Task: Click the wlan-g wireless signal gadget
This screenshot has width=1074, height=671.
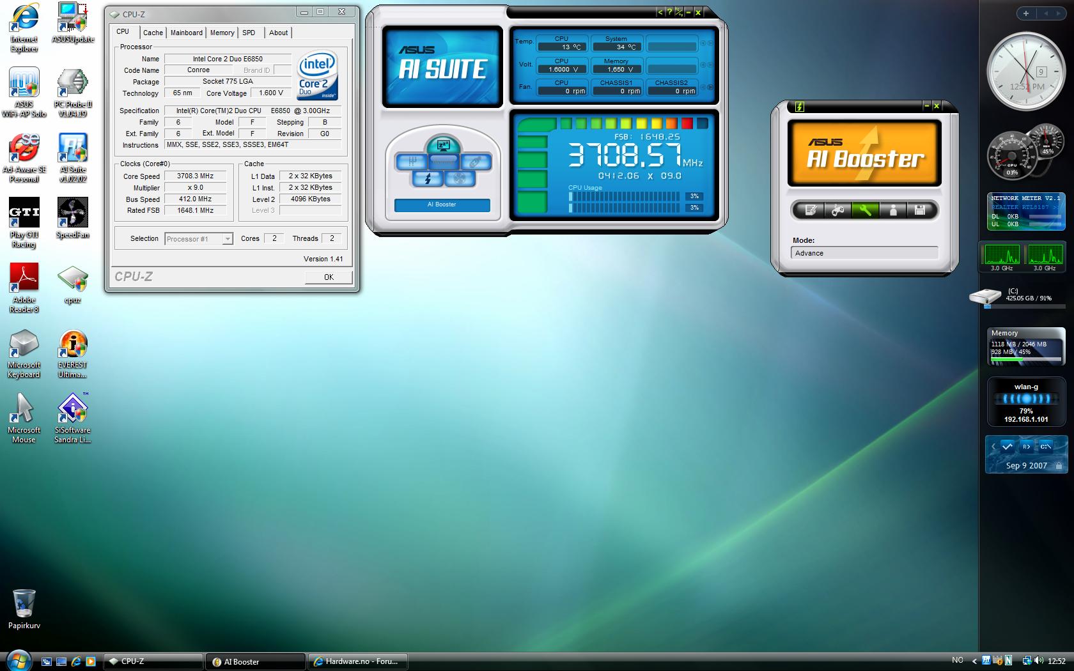Action: (x=1026, y=402)
